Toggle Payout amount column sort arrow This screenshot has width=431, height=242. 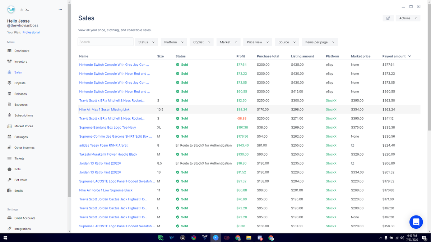click(x=410, y=56)
